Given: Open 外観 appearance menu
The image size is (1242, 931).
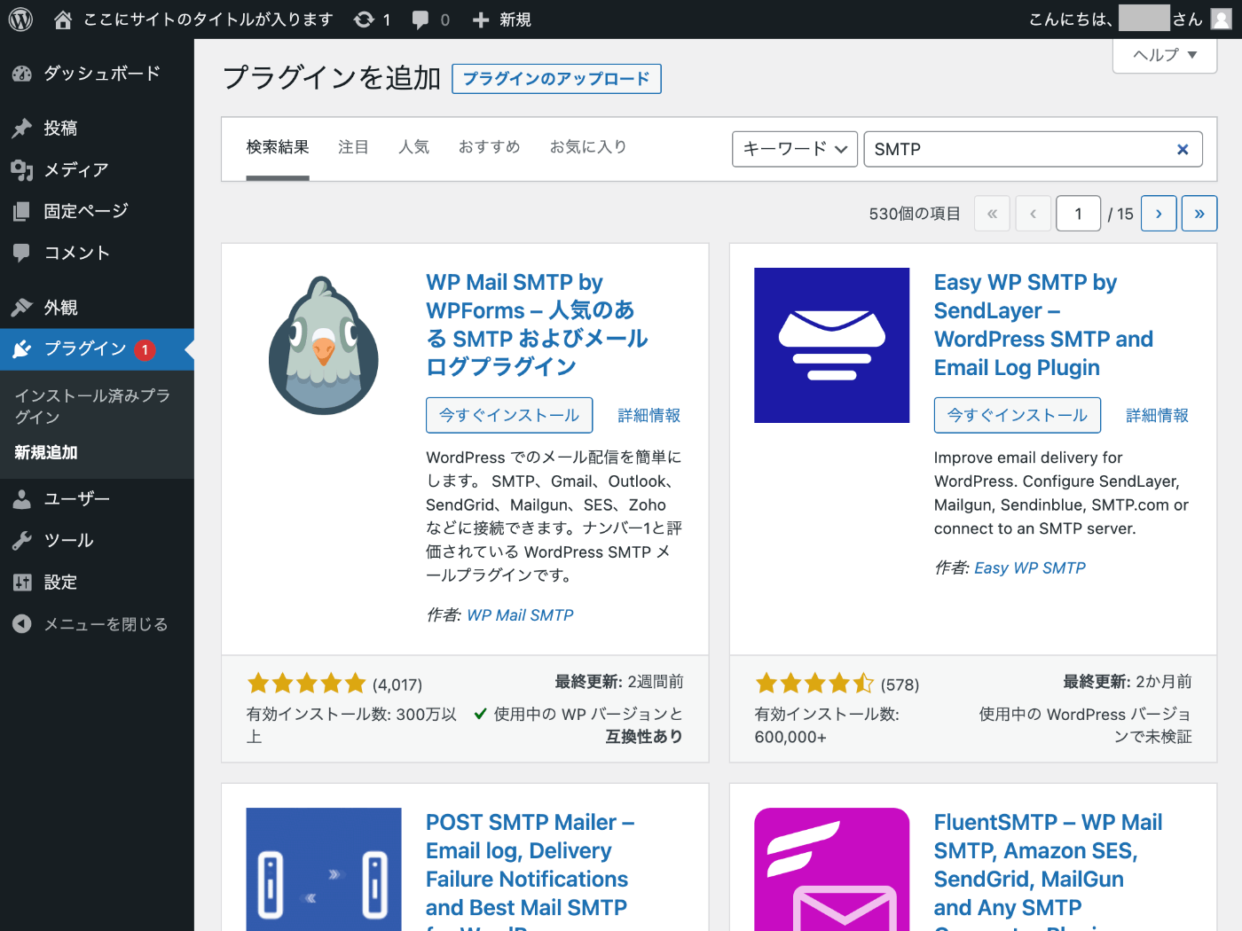Looking at the screenshot, I should tap(97, 308).
